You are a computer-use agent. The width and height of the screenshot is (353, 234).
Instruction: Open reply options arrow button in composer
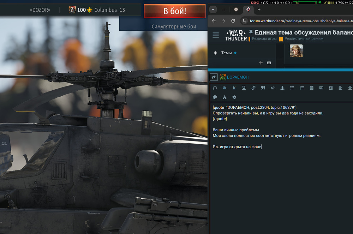coord(214,77)
